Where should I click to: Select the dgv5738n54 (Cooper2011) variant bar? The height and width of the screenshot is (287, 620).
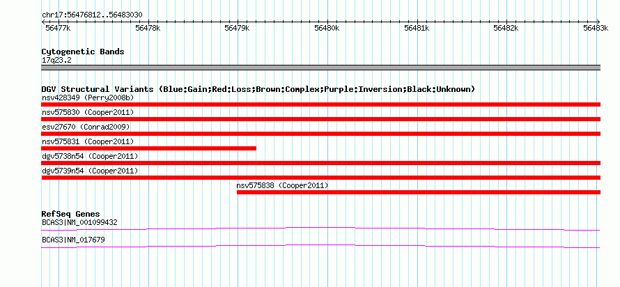tap(320, 163)
